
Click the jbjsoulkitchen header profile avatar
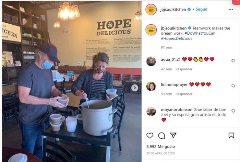tap(151, 10)
